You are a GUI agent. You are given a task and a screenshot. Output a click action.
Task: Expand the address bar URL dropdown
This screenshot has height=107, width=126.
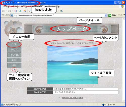(106, 15)
